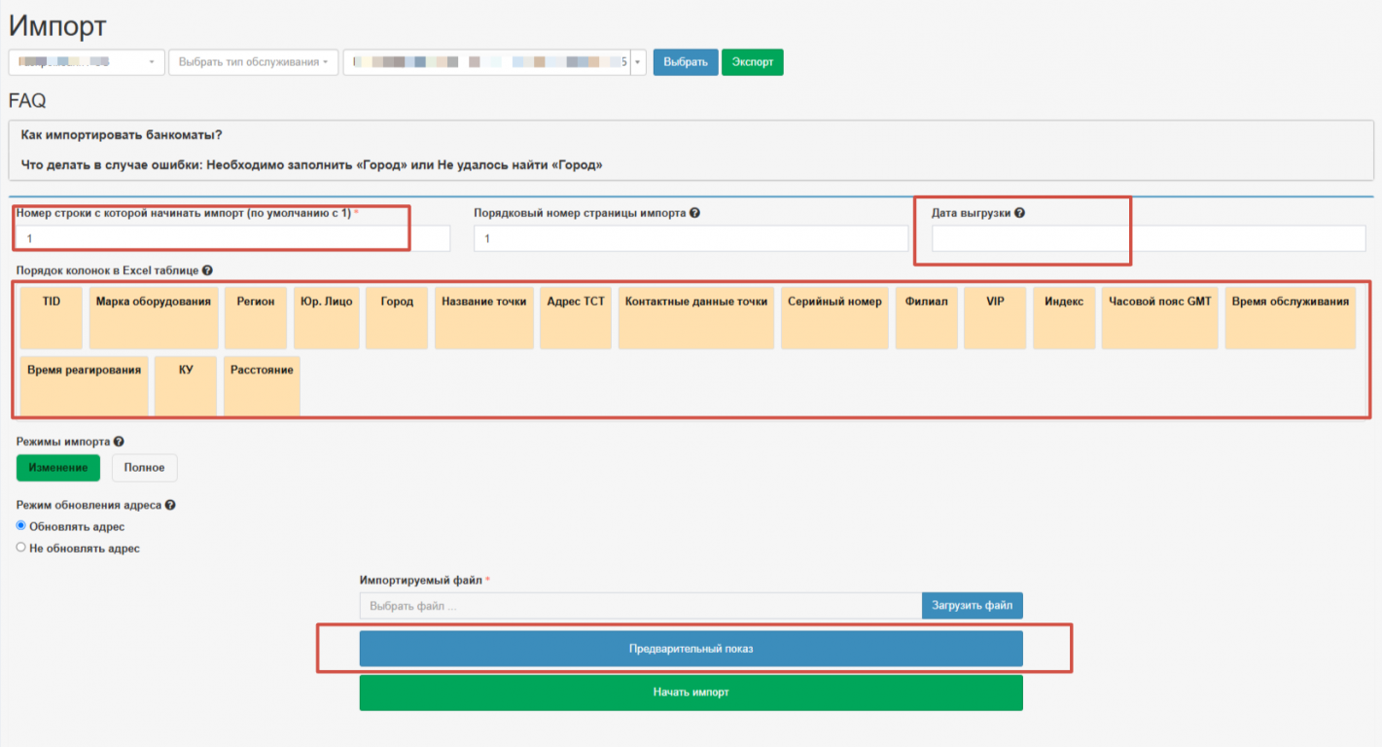Open the first blurred dropdown at top left
This screenshot has height=747, width=1382.
coord(86,62)
